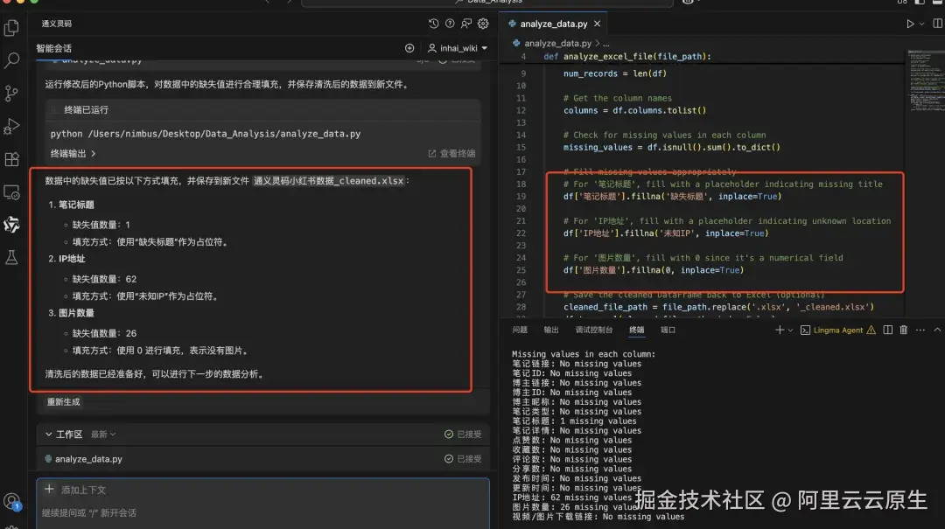
Task: Open chat history in Lingma panel
Action: pos(433,24)
